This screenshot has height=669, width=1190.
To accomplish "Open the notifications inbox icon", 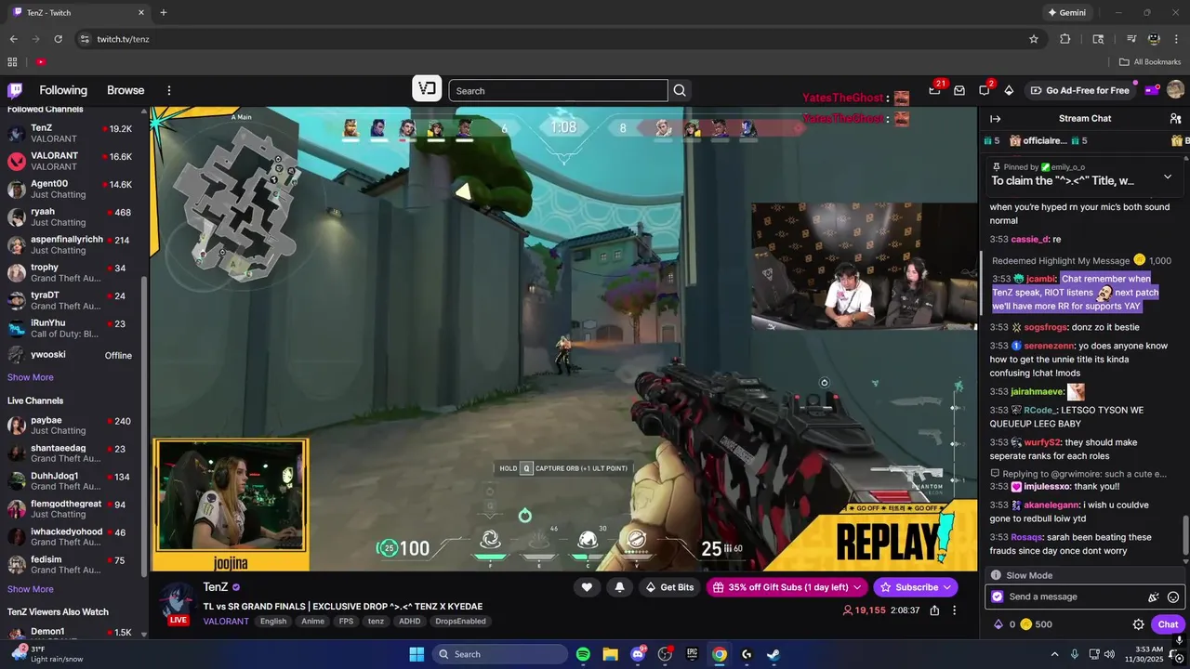I will click(x=959, y=90).
